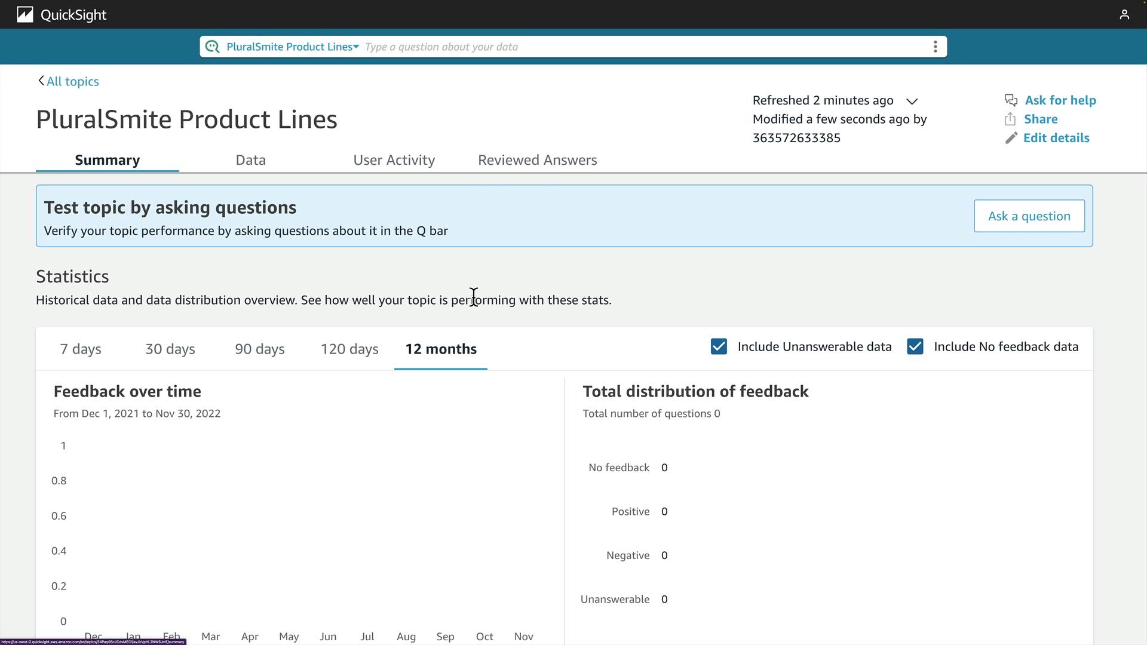The width and height of the screenshot is (1147, 645).
Task: Select the Reviewed Answers tab
Action: [x=537, y=160]
